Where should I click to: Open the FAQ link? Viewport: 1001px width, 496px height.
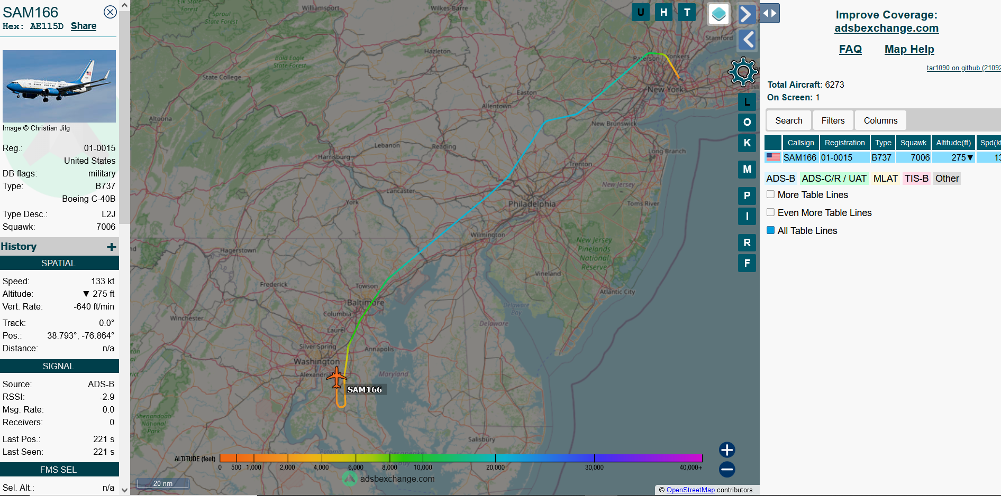click(x=850, y=49)
